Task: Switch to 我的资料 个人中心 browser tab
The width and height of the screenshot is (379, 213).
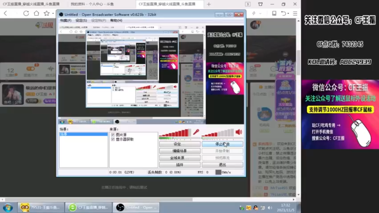Action: point(92,4)
